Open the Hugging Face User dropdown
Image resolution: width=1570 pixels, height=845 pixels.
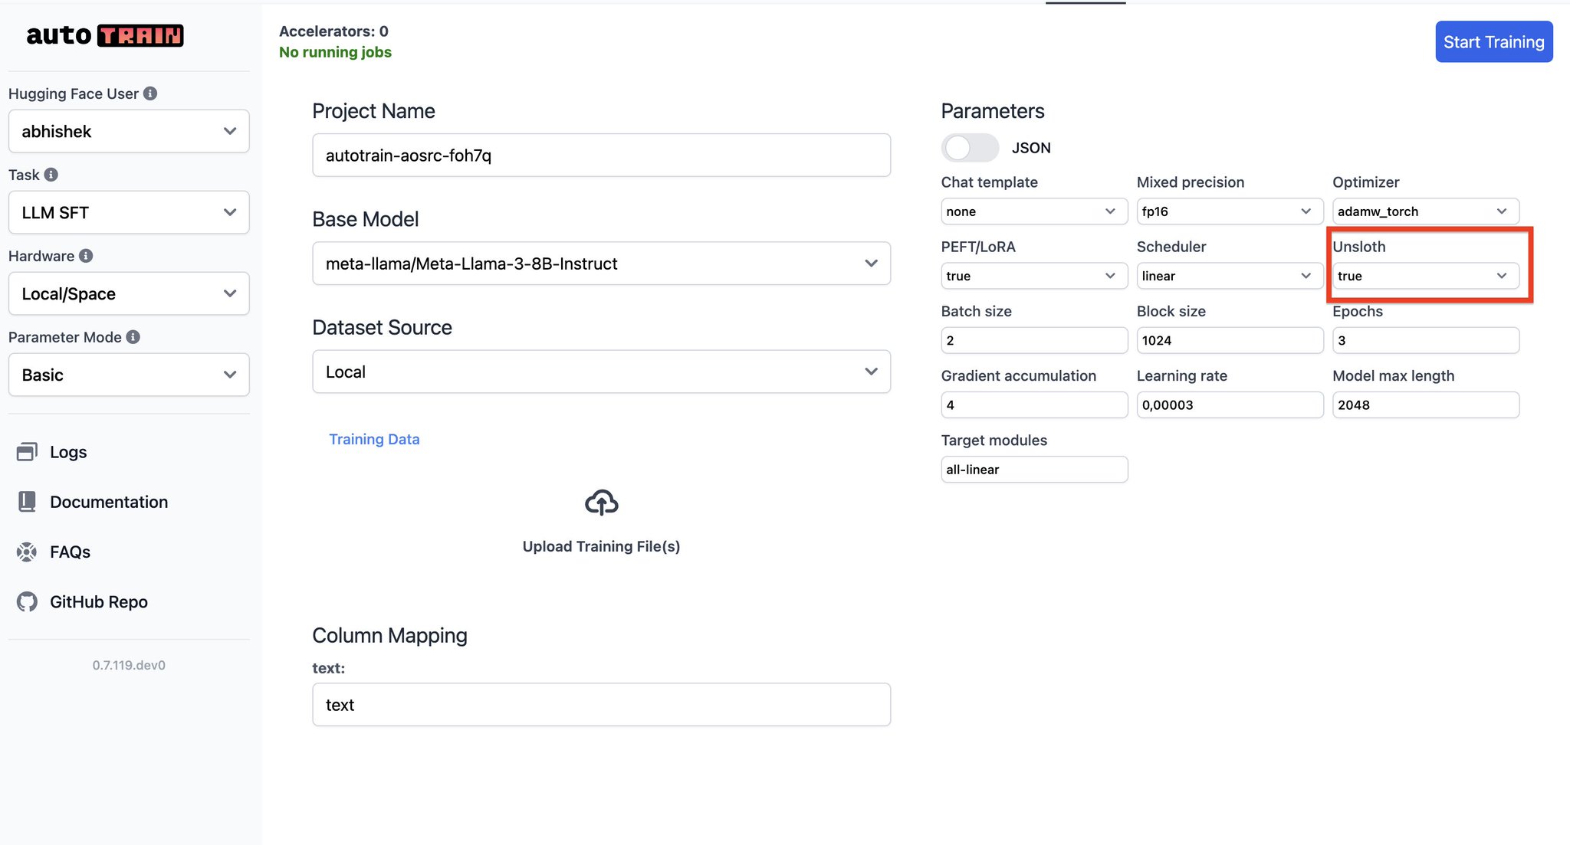(x=129, y=131)
